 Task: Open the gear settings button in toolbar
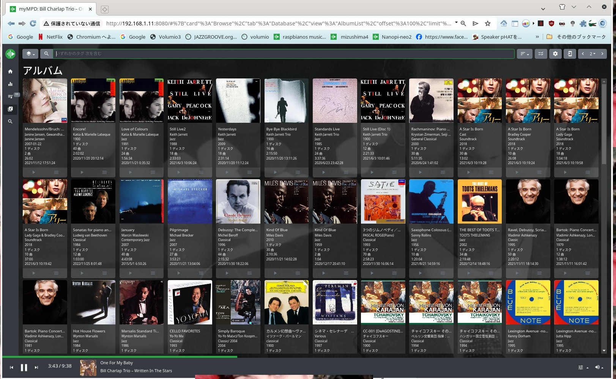(x=555, y=54)
